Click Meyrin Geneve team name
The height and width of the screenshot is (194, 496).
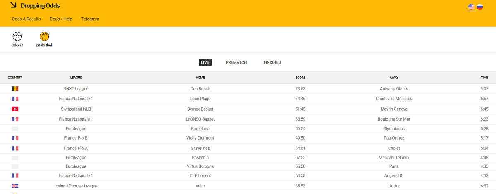[394, 109]
